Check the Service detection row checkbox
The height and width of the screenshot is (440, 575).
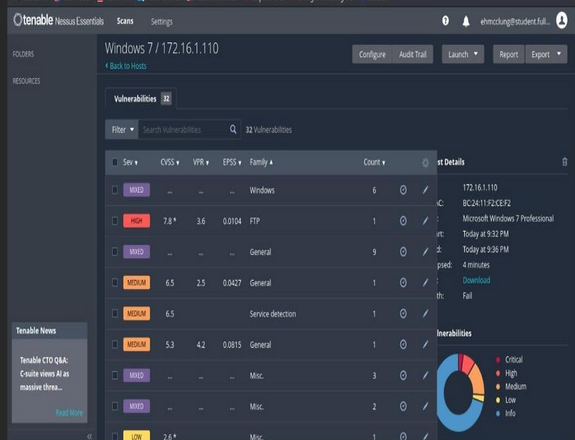pyautogui.click(x=115, y=313)
